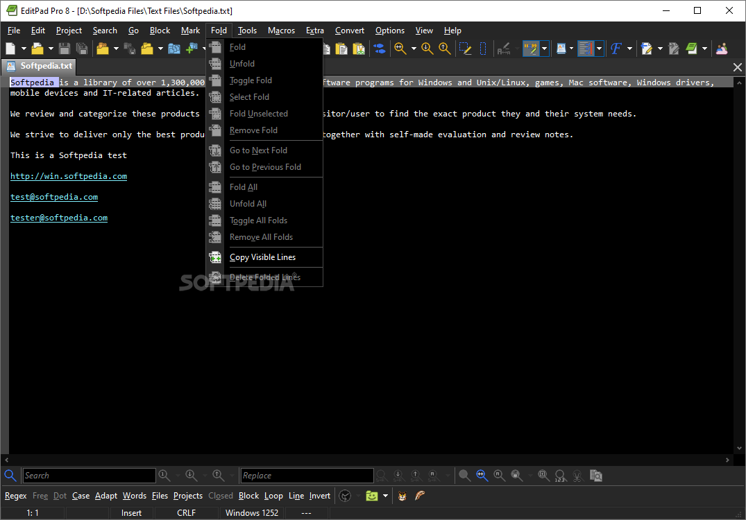
Task: Click the dashed rectangular selection icon
Action: pyautogui.click(x=483, y=49)
